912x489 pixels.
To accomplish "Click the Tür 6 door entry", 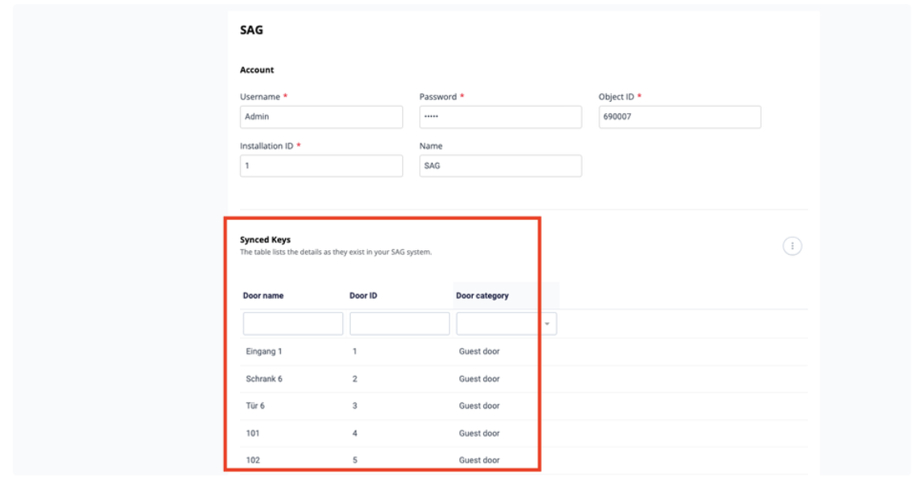I will (x=361, y=404).
